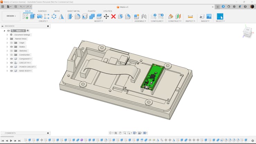This screenshot has width=256, height=144.
Task: Click the Create Sketch tool icon
Action: click(26, 16)
